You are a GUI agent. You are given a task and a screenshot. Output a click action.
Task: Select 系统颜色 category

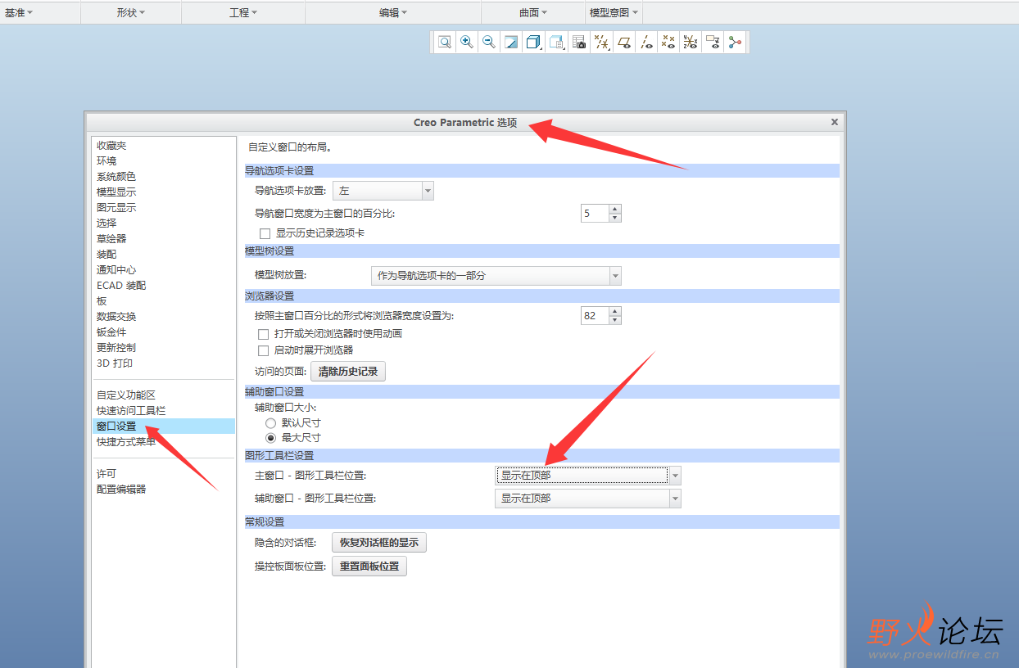116,177
